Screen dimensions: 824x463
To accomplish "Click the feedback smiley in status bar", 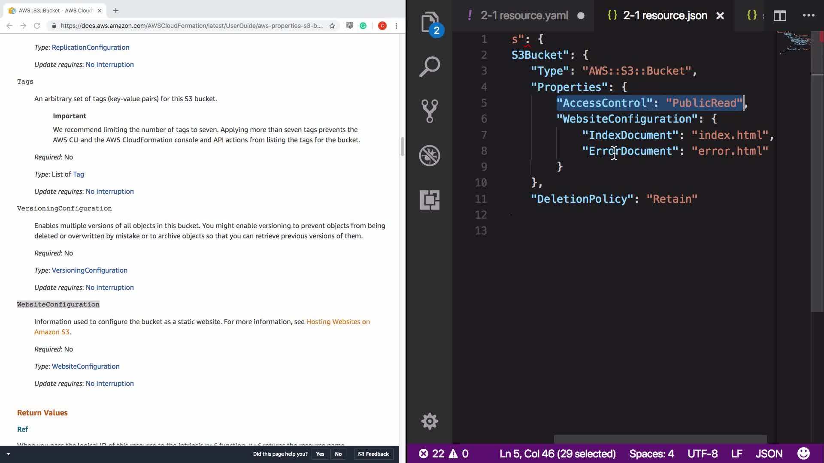I will coord(803,454).
